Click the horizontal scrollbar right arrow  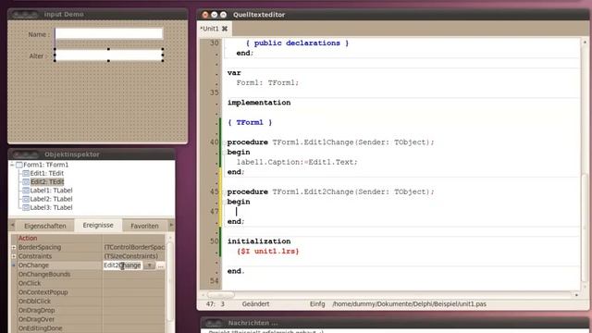576,294
